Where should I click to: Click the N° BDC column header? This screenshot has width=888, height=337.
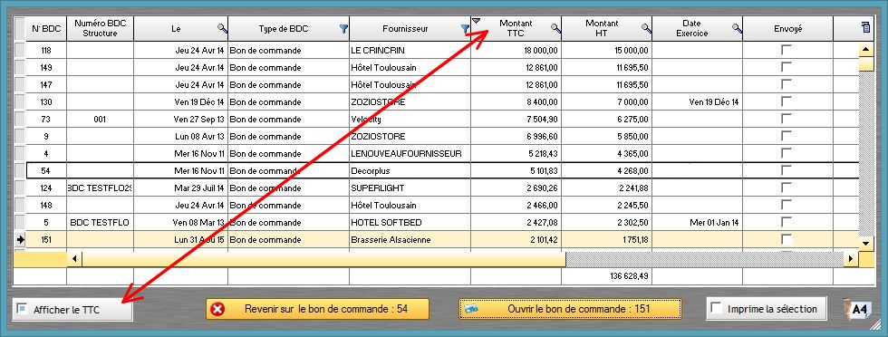(46, 28)
